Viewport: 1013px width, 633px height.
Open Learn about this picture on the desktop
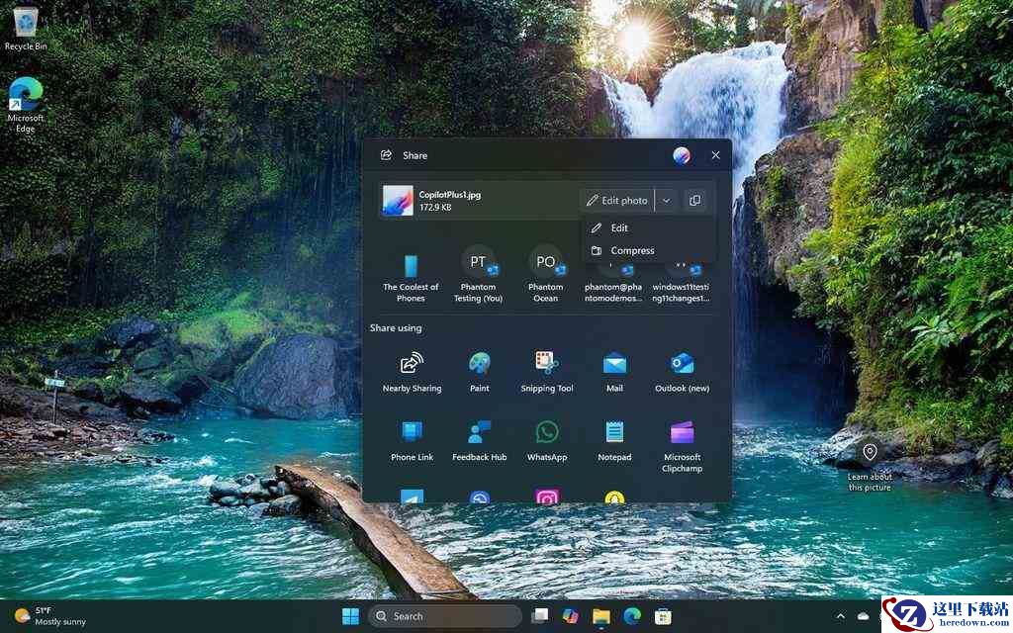tap(870, 467)
